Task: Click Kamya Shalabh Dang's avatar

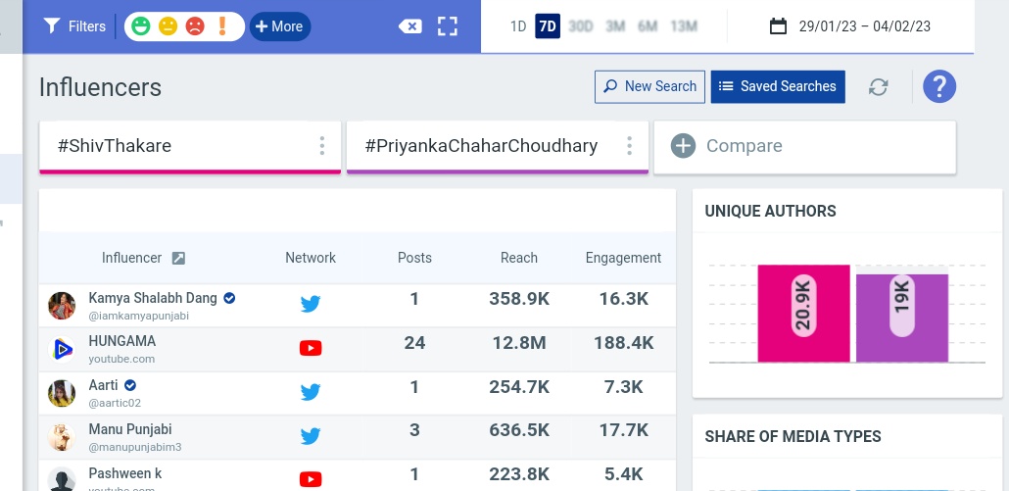Action: pyautogui.click(x=62, y=305)
